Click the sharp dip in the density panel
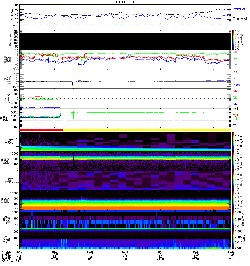Image resolution: width=250 pixels, height=266 pixels. coord(73,86)
